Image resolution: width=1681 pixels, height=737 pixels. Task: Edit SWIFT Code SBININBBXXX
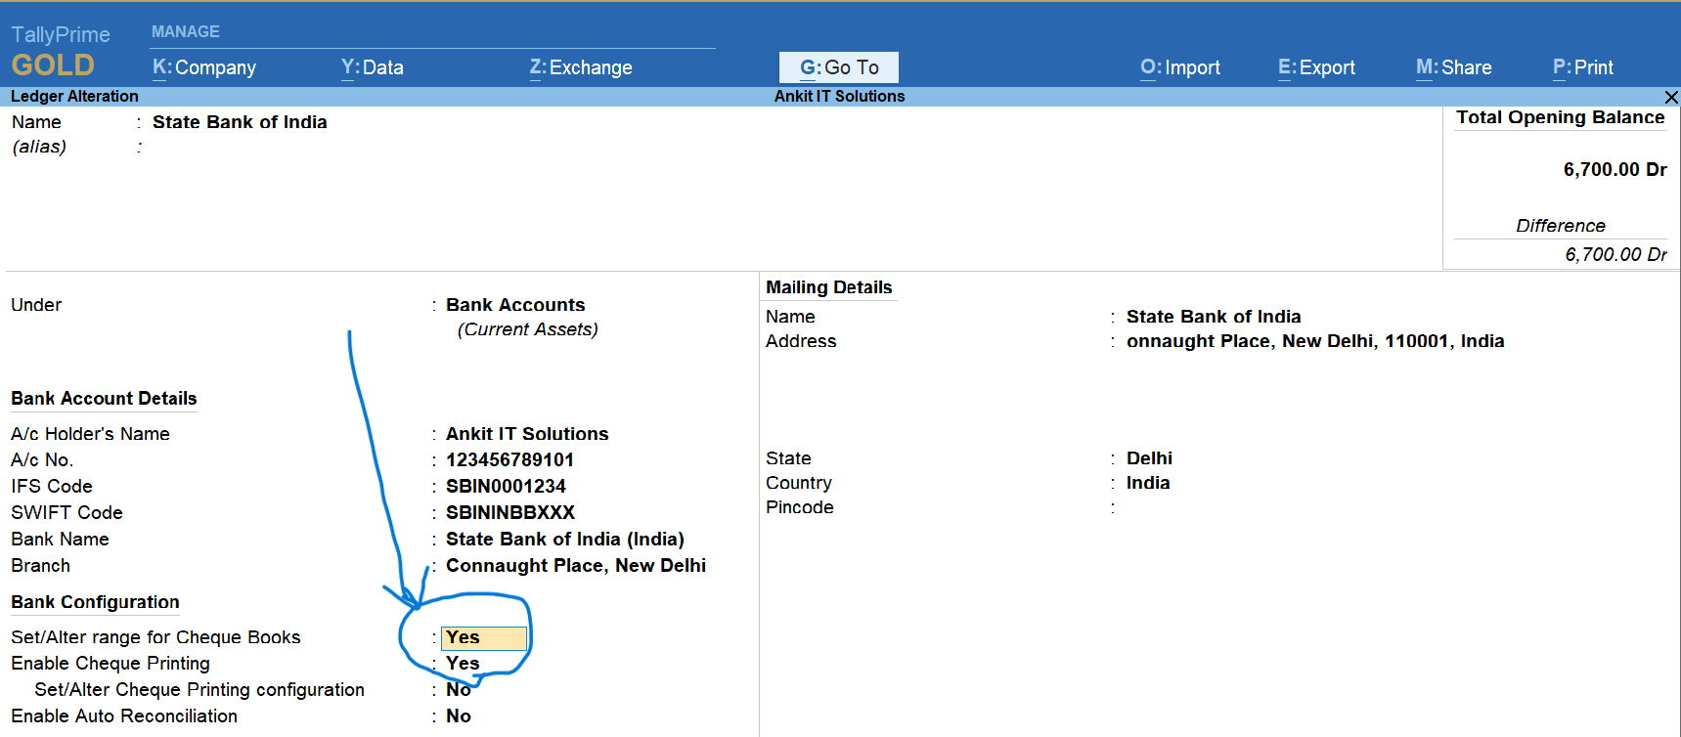(x=510, y=513)
